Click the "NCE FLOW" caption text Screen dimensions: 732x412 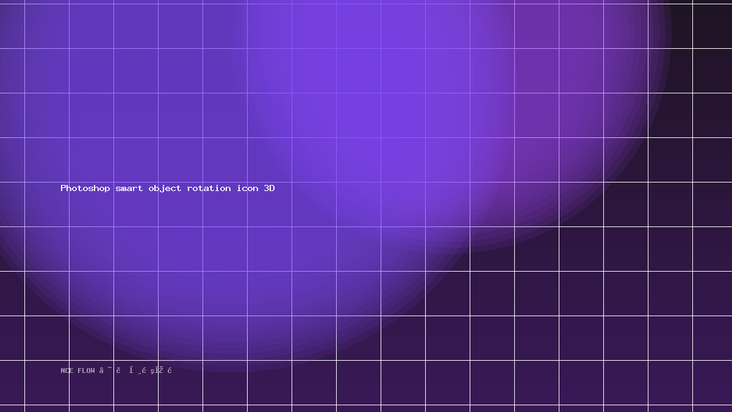click(78, 370)
